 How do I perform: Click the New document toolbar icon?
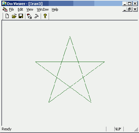click(7, 16)
